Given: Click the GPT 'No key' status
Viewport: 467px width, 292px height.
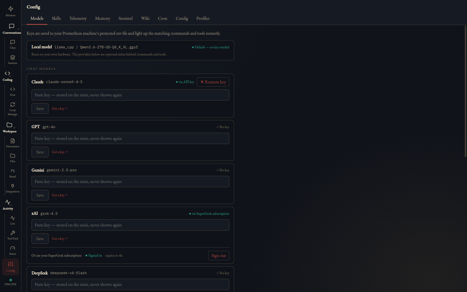Looking at the screenshot, I should (223, 127).
